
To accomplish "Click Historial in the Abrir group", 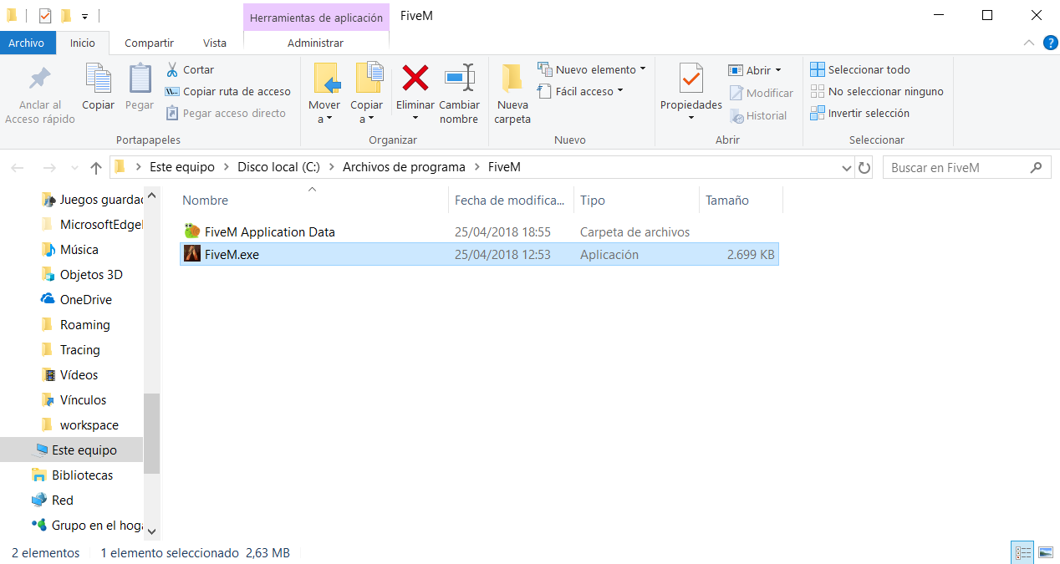I will (758, 115).
